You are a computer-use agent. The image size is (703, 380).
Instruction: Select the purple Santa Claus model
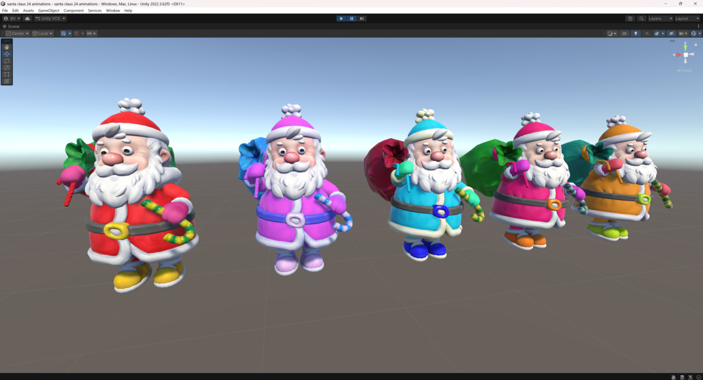[x=294, y=191]
